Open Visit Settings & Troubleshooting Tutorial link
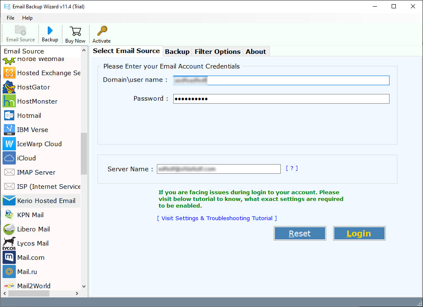423x307 pixels. tap(217, 218)
